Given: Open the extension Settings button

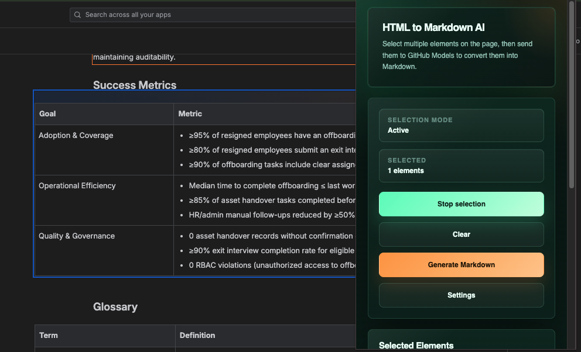Looking at the screenshot, I should [462, 295].
